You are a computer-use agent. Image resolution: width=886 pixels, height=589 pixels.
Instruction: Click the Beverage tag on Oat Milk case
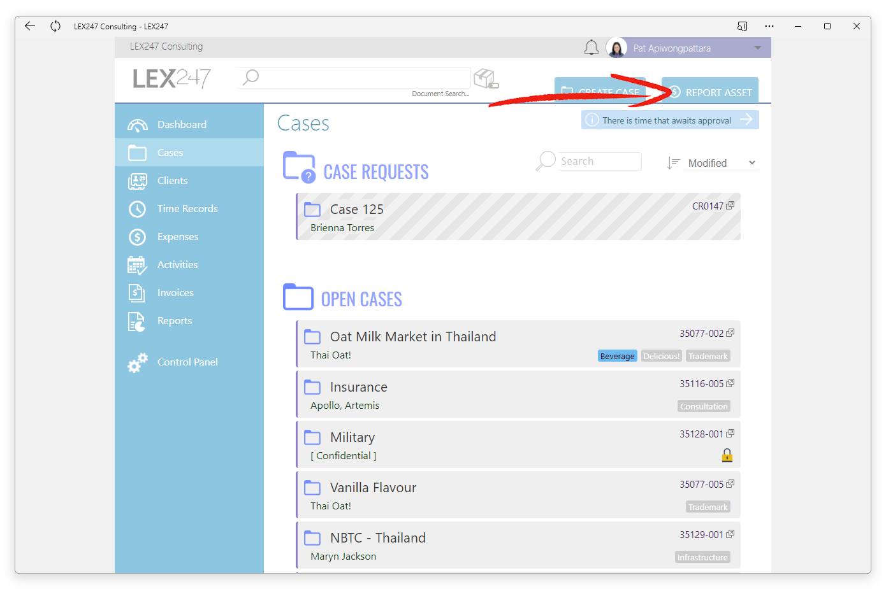point(617,356)
